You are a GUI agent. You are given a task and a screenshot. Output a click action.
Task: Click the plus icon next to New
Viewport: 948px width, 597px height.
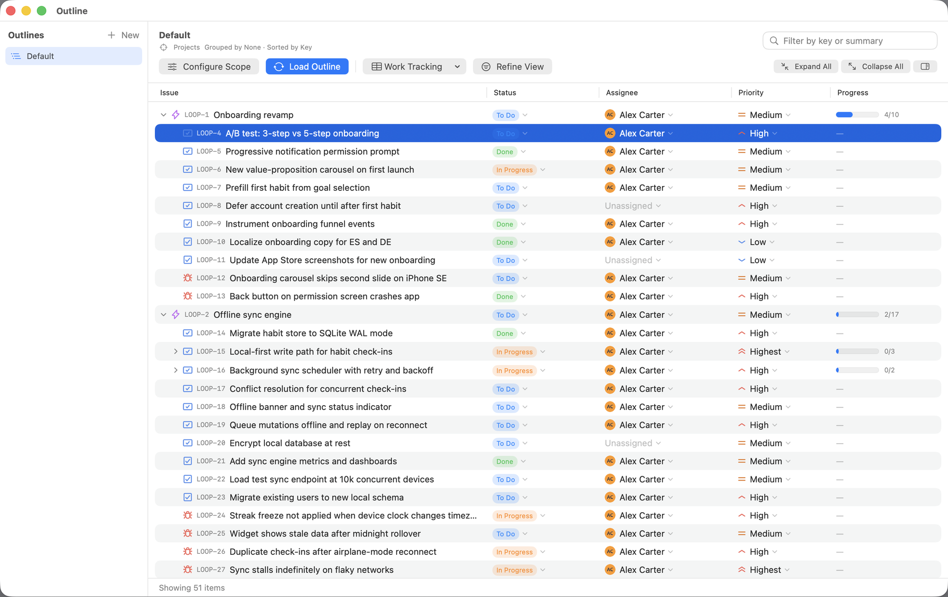(111, 35)
